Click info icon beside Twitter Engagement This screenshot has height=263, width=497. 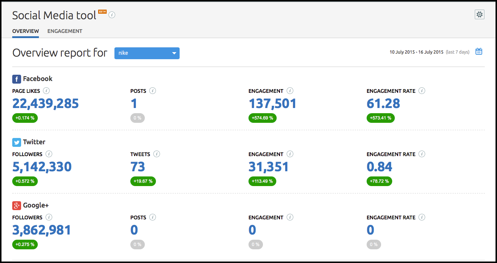pyautogui.click(x=290, y=154)
